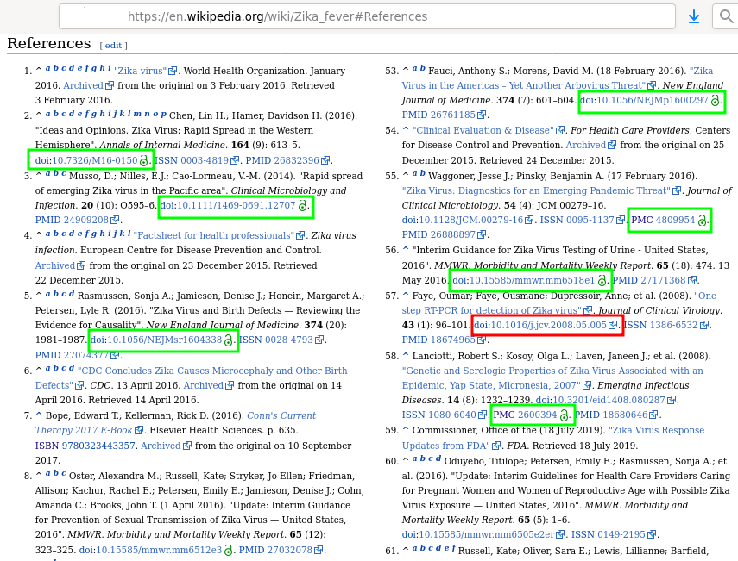Click open-access lock icon after doi 10.7326/M16-0150
Image resolution: width=738 pixels, height=561 pixels.
click(143, 160)
